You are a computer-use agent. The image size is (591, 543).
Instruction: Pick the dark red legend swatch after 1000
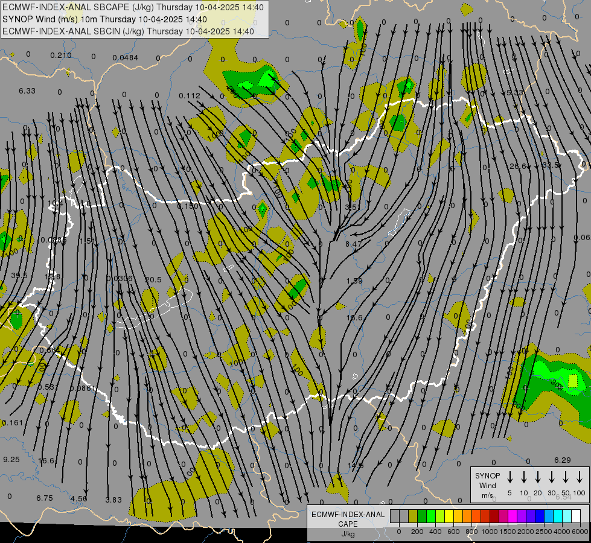494,516
